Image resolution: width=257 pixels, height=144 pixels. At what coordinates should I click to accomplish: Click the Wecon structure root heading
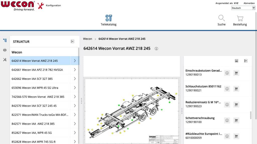[x=17, y=52]
